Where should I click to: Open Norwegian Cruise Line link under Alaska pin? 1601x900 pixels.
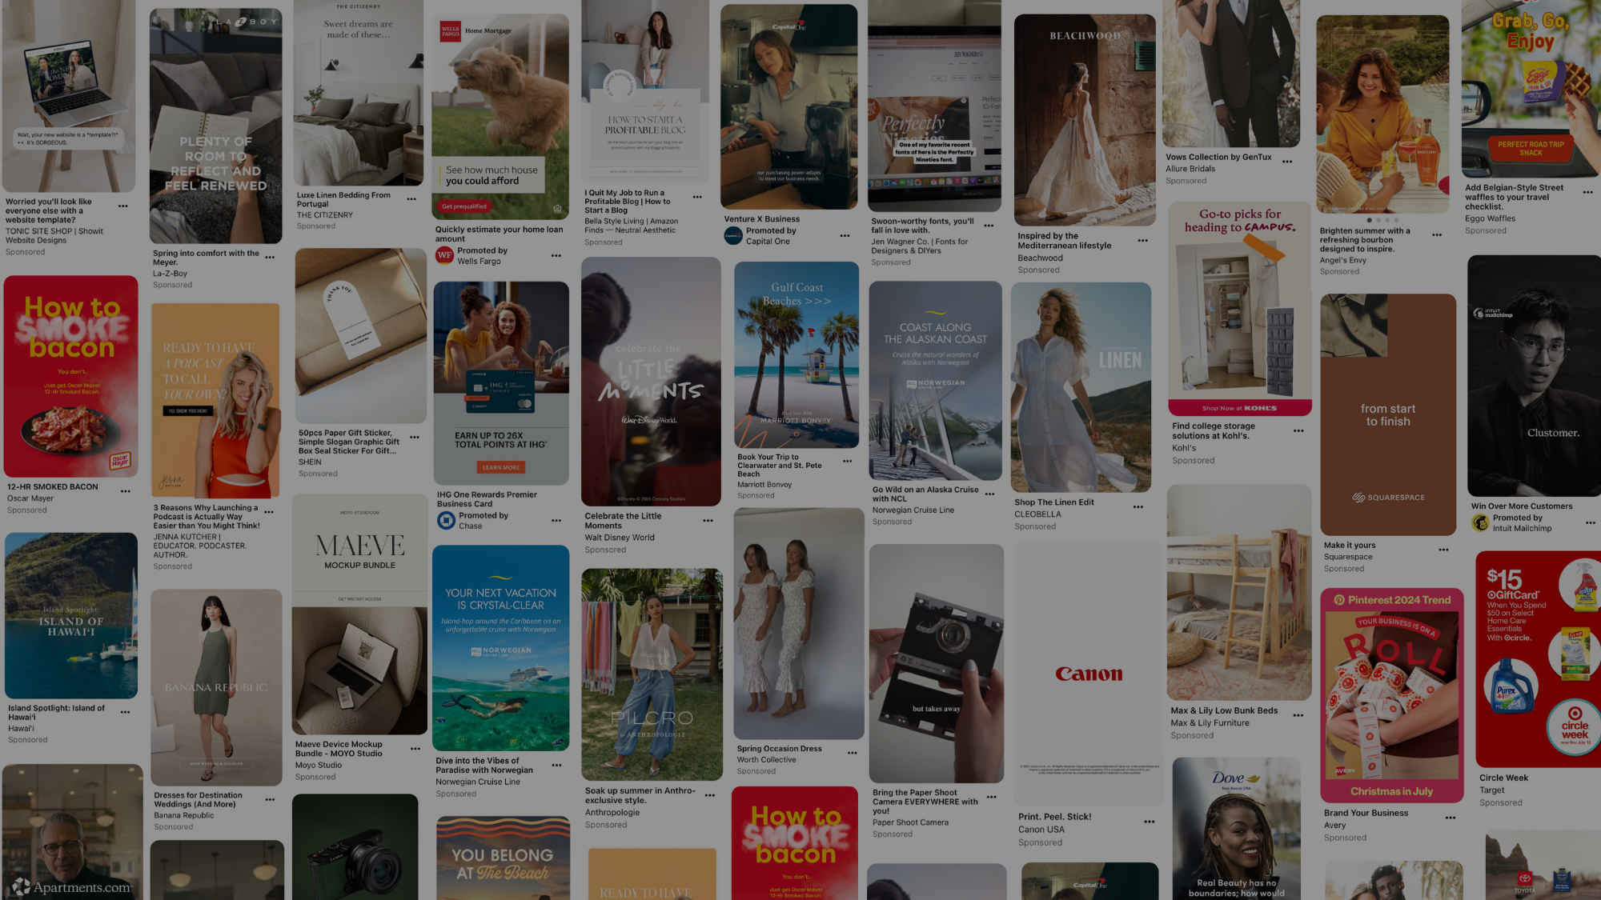point(913,510)
